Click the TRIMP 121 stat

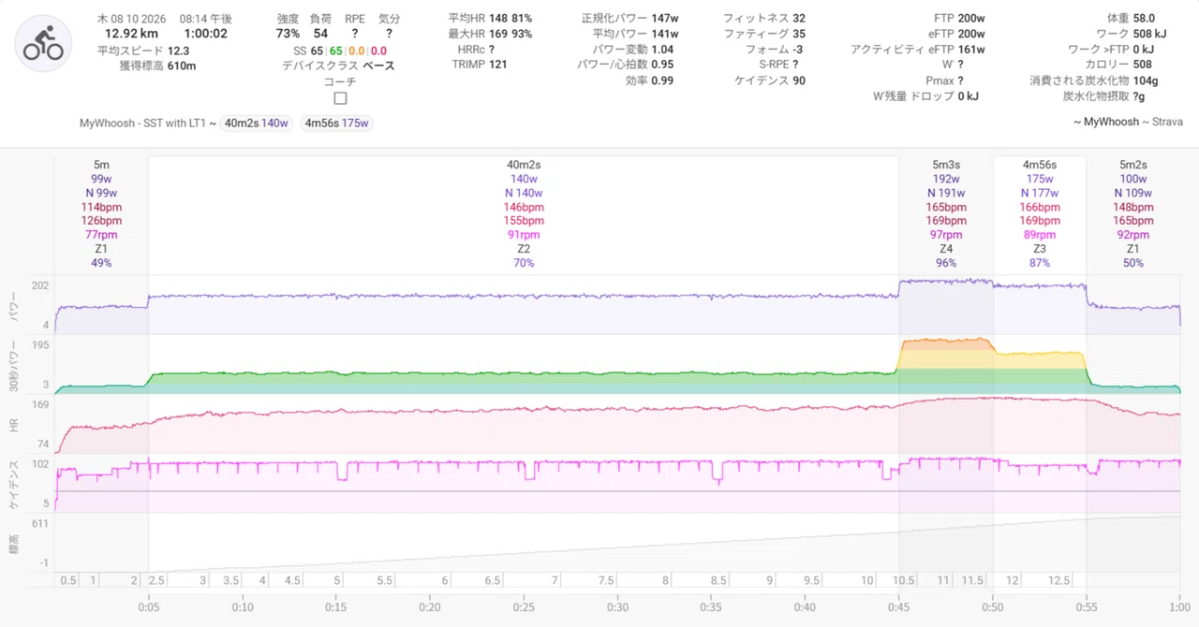480,65
